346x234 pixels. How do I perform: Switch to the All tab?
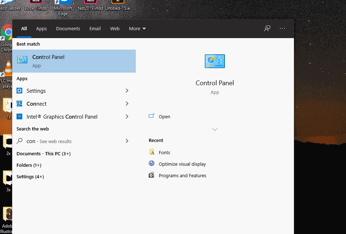24,29
